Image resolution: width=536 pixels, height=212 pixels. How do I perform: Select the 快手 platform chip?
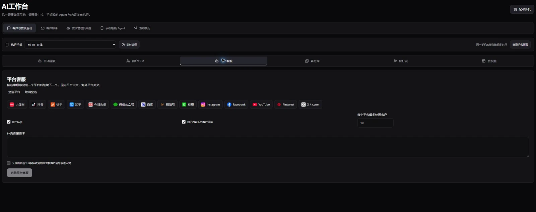pos(57,104)
